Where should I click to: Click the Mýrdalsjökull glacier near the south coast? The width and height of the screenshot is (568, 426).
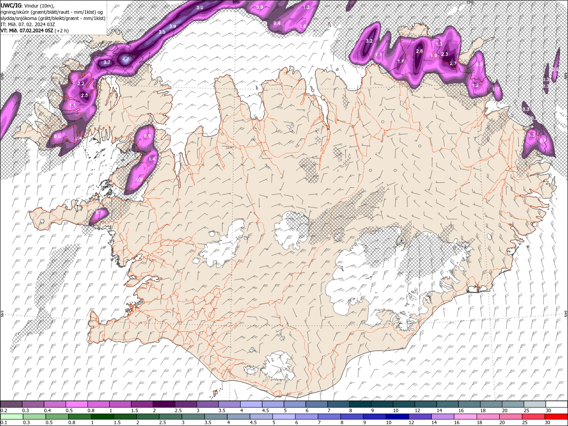pyautogui.click(x=277, y=366)
